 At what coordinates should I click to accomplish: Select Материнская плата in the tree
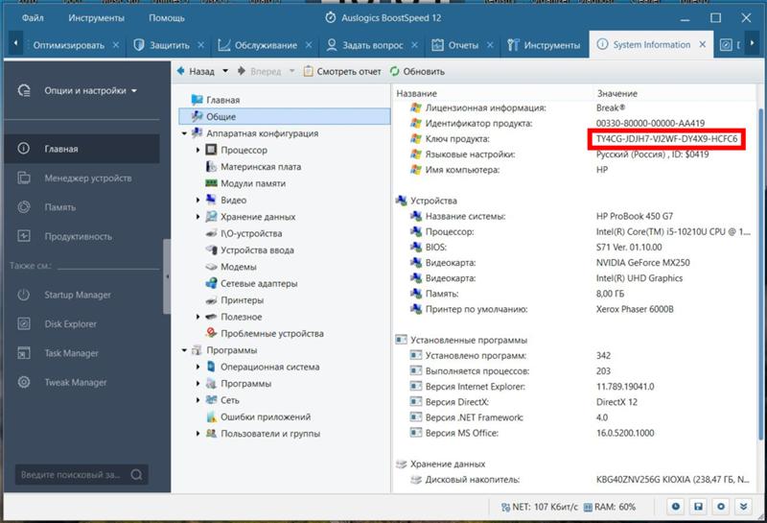coord(261,167)
